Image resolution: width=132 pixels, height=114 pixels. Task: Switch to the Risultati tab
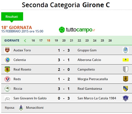[x=12, y=16]
